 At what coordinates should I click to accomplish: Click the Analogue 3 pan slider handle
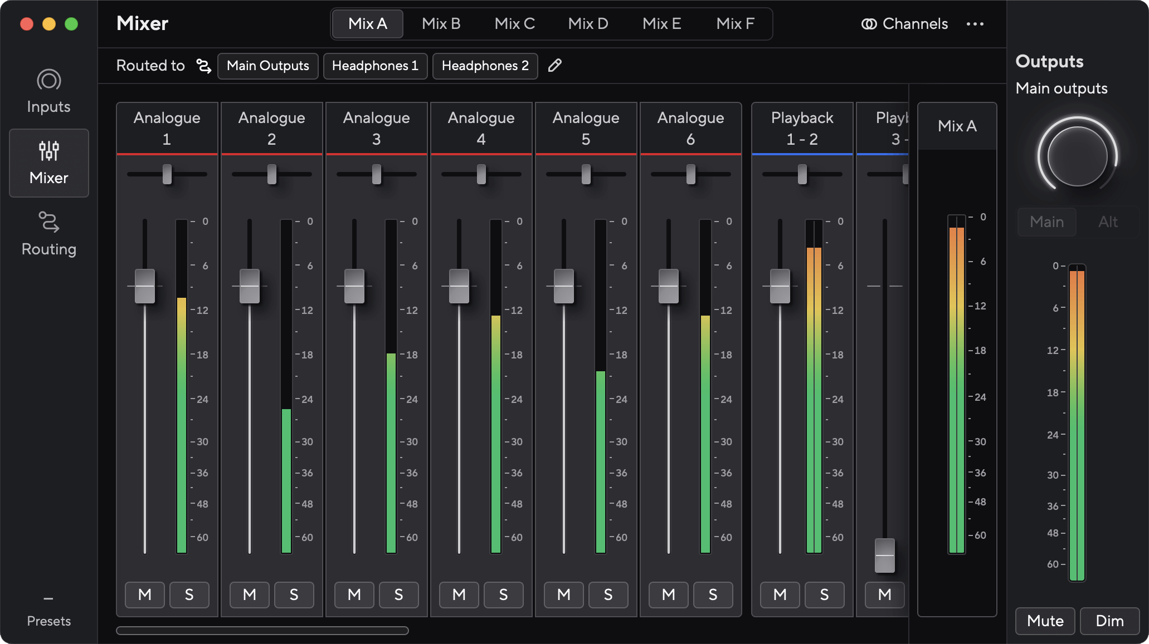377,174
